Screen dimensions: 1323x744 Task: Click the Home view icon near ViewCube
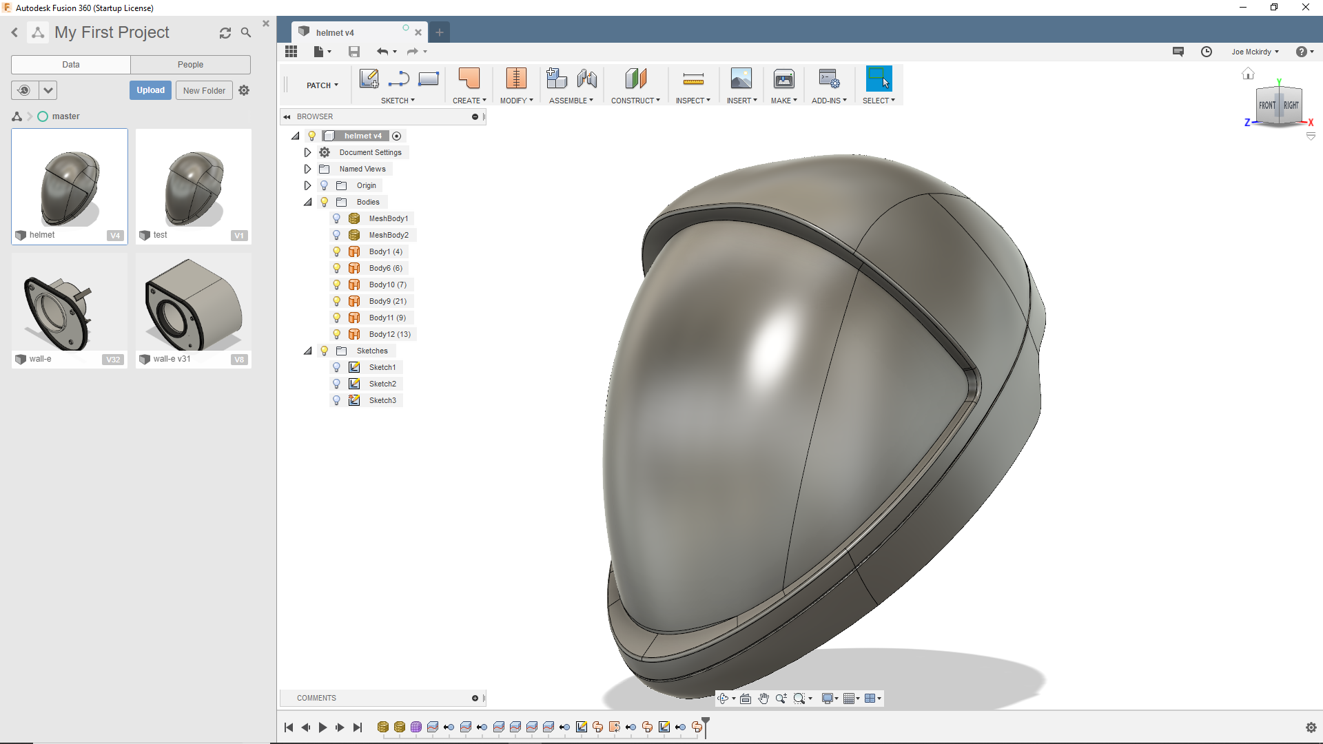[1248, 74]
